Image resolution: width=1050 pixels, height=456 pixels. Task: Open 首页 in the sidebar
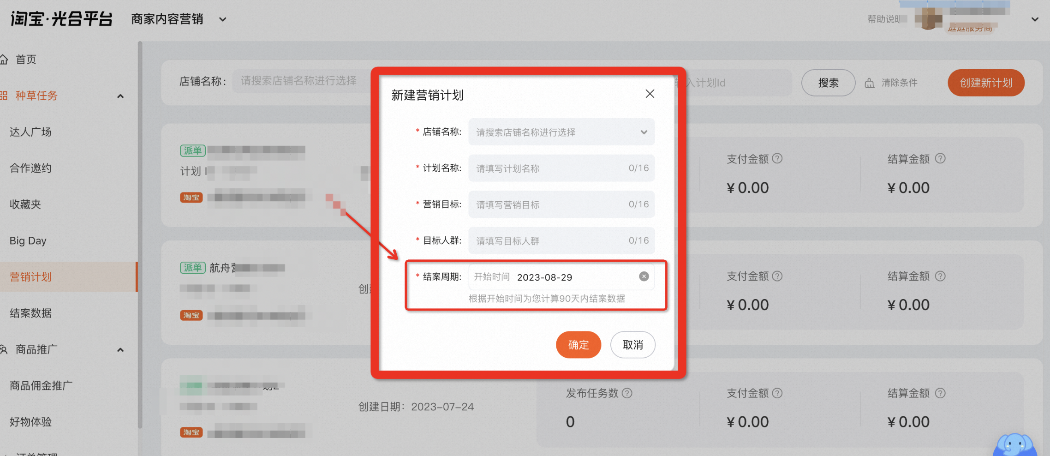(x=26, y=60)
